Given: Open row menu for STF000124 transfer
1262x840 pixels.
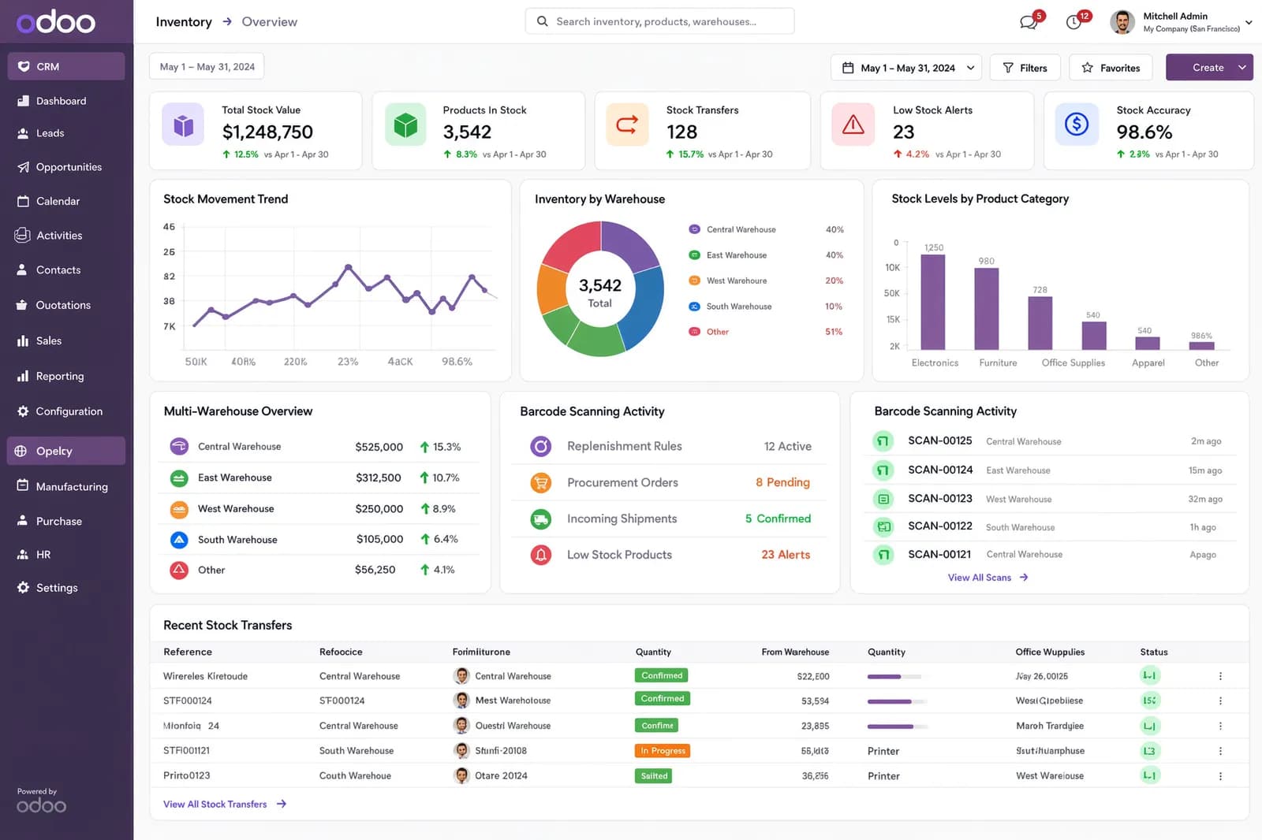Looking at the screenshot, I should [x=1220, y=701].
